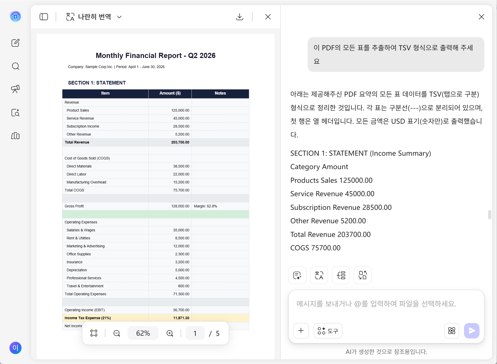Open the telescope explore icon

coord(15,89)
